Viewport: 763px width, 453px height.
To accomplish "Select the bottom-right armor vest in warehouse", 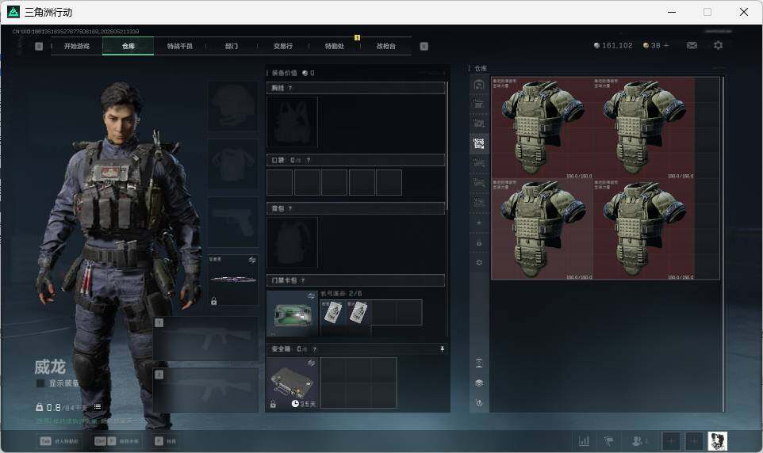I will coord(644,229).
